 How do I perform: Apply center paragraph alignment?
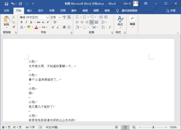click(82, 22)
